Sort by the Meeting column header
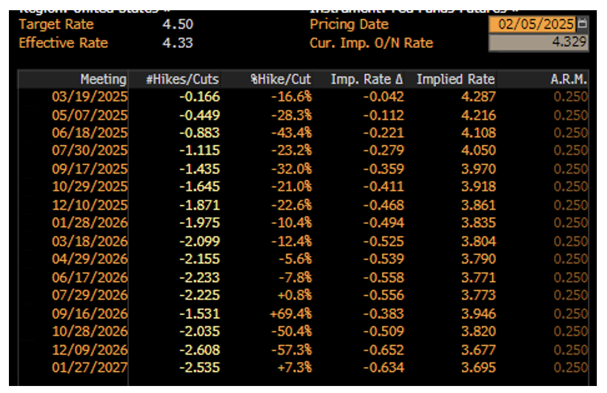The width and height of the screenshot is (607, 393). pos(103,80)
